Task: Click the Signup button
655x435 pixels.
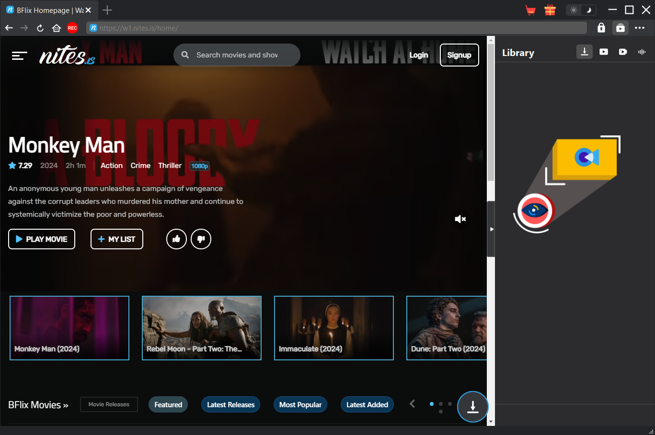Action: click(x=459, y=55)
